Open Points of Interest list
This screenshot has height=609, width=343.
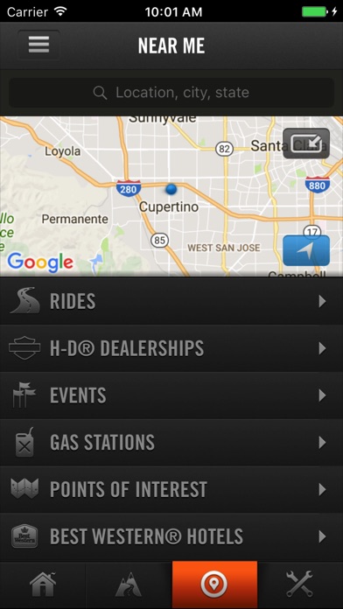(171, 489)
